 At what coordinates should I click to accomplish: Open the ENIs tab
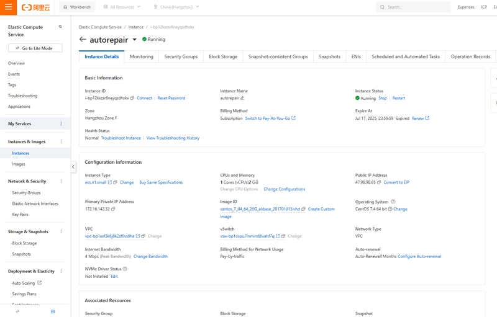point(356,56)
